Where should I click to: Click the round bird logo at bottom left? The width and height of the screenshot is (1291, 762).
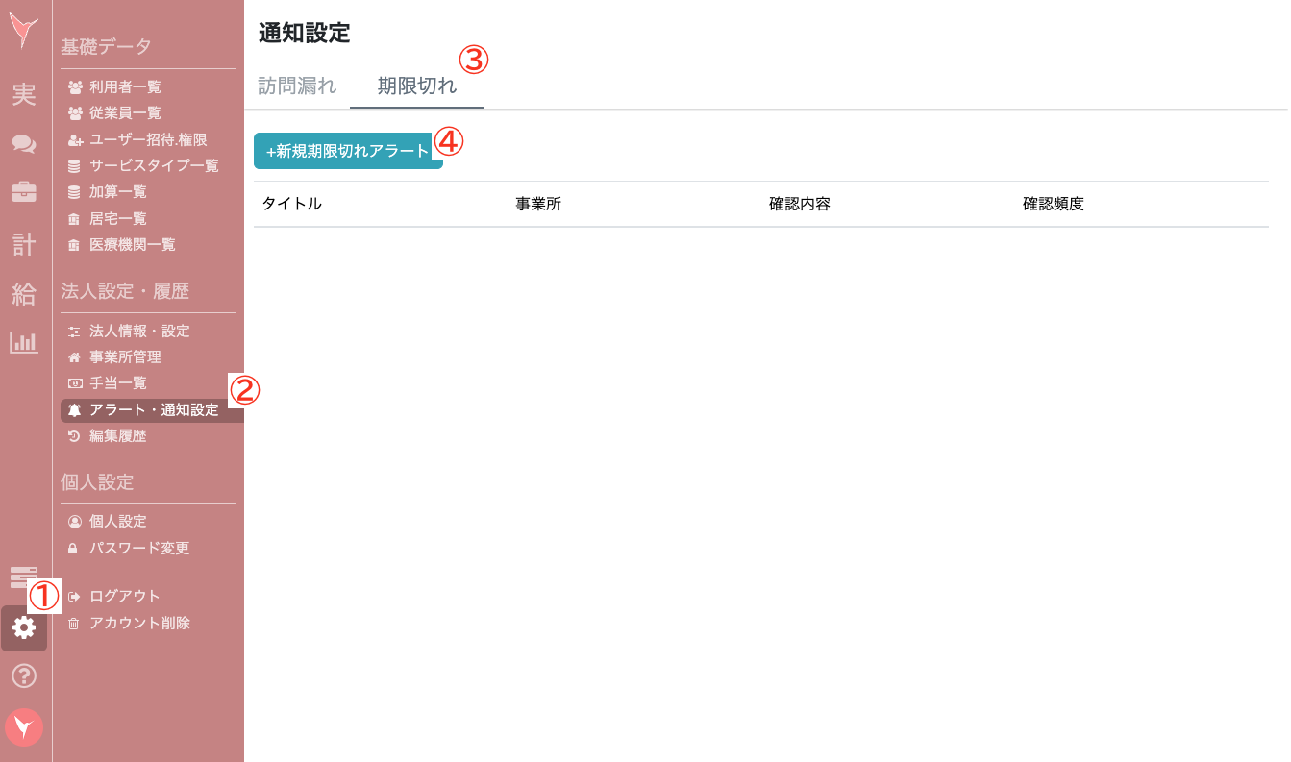tap(24, 727)
